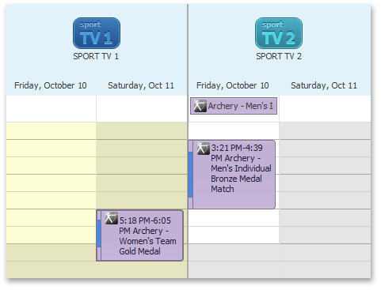Select the 5:18 PM-6:05 PM Women's Team Gold Medal appointment
Screen dimensions: 381x290
pyautogui.click(x=140, y=235)
